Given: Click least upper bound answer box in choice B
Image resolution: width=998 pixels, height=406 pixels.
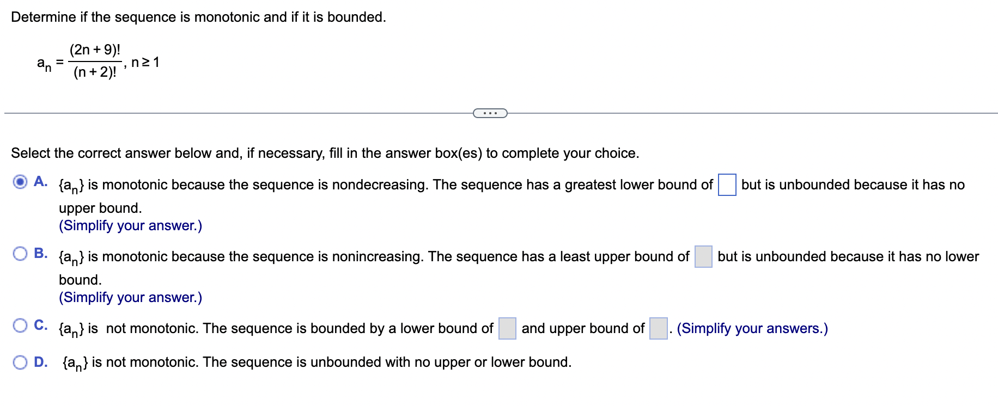Looking at the screenshot, I should pyautogui.click(x=704, y=257).
